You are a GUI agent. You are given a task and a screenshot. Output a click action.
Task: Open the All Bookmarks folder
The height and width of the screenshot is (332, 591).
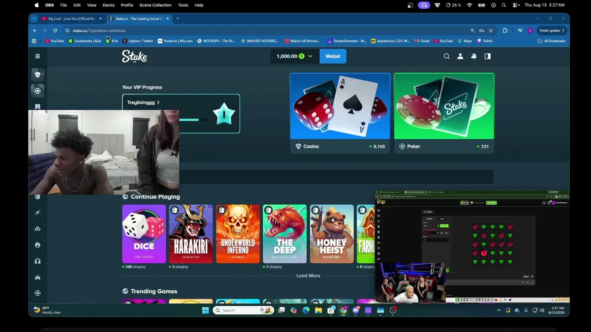click(x=552, y=41)
